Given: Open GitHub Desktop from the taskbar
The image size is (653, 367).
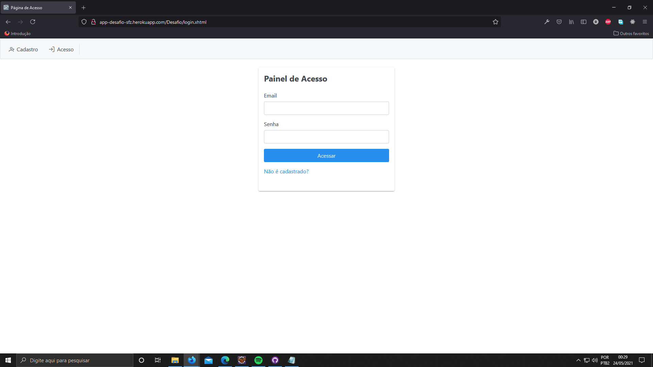Looking at the screenshot, I should tap(275, 360).
